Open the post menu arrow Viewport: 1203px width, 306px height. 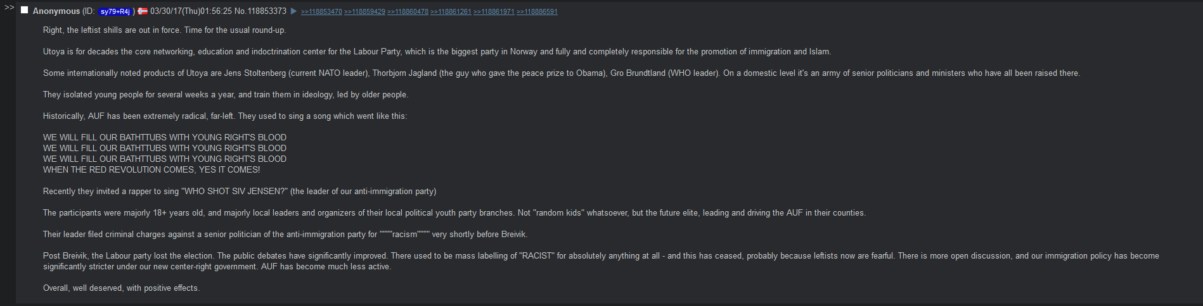click(x=293, y=11)
